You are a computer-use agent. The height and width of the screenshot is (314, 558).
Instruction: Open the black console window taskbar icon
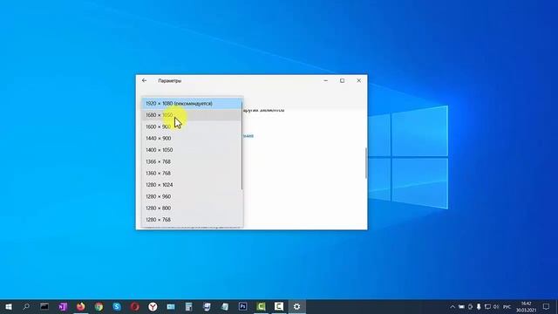44,306
